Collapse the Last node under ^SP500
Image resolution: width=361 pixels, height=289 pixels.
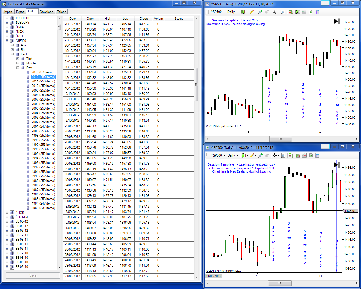pos(12,54)
